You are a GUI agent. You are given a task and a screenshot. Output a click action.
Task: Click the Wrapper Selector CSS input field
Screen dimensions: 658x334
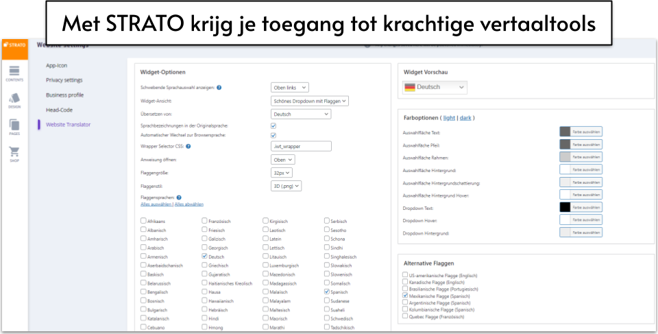coord(302,146)
